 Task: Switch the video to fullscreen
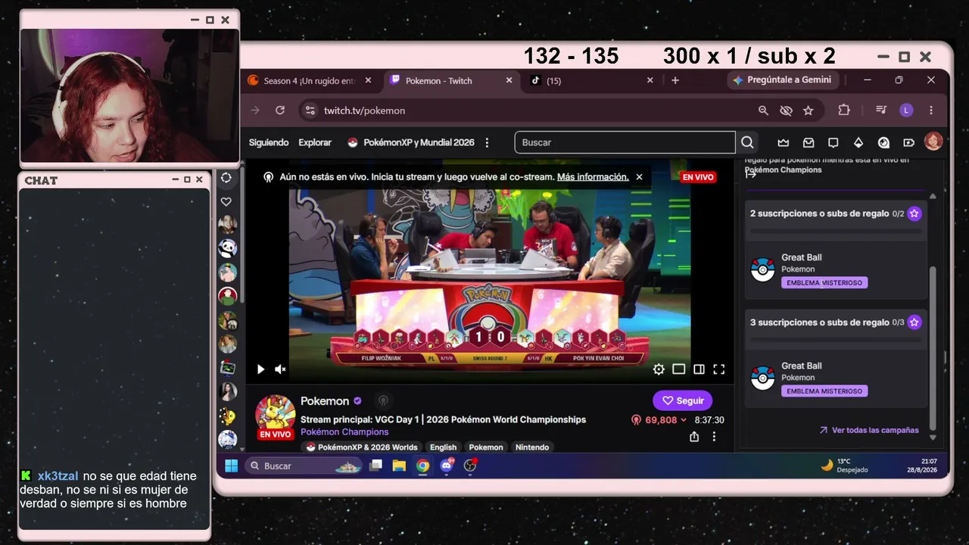(719, 369)
